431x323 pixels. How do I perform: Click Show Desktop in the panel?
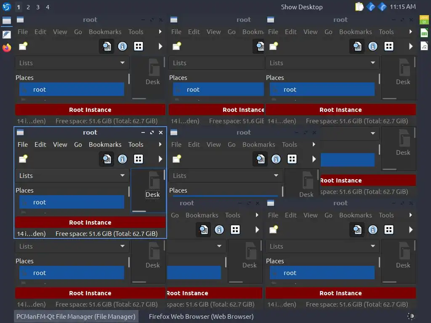click(301, 7)
